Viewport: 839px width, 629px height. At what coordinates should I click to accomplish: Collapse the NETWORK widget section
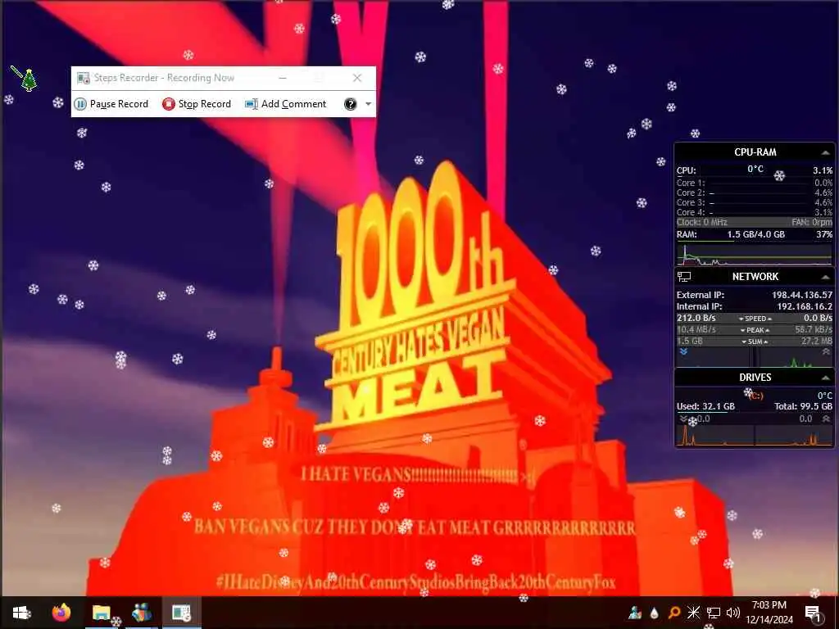(x=825, y=277)
